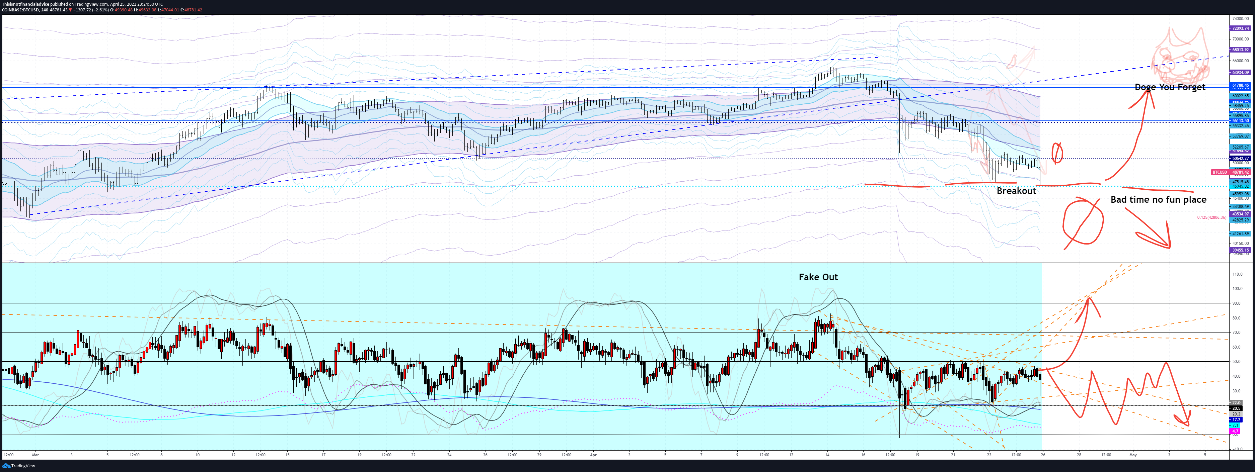Click the 56895.86 price label
The width and height of the screenshot is (1255, 472).
[x=1240, y=116]
